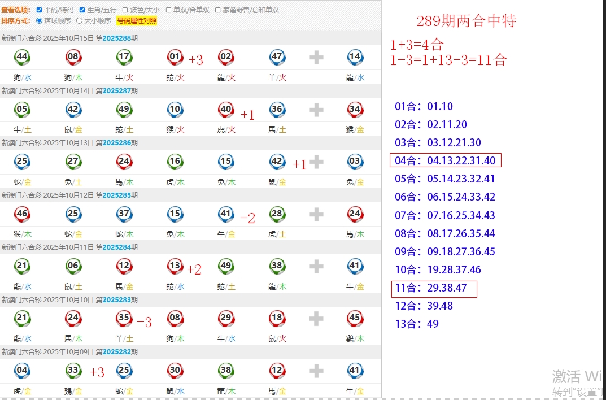The height and width of the screenshot is (400, 606).
Task: Click blue ball 47 in draw 2025288
Action: [277, 57]
